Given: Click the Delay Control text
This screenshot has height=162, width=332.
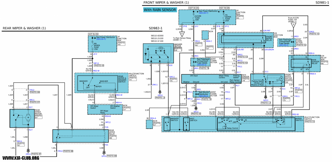Looking at the screenshot, I should 232,128.
